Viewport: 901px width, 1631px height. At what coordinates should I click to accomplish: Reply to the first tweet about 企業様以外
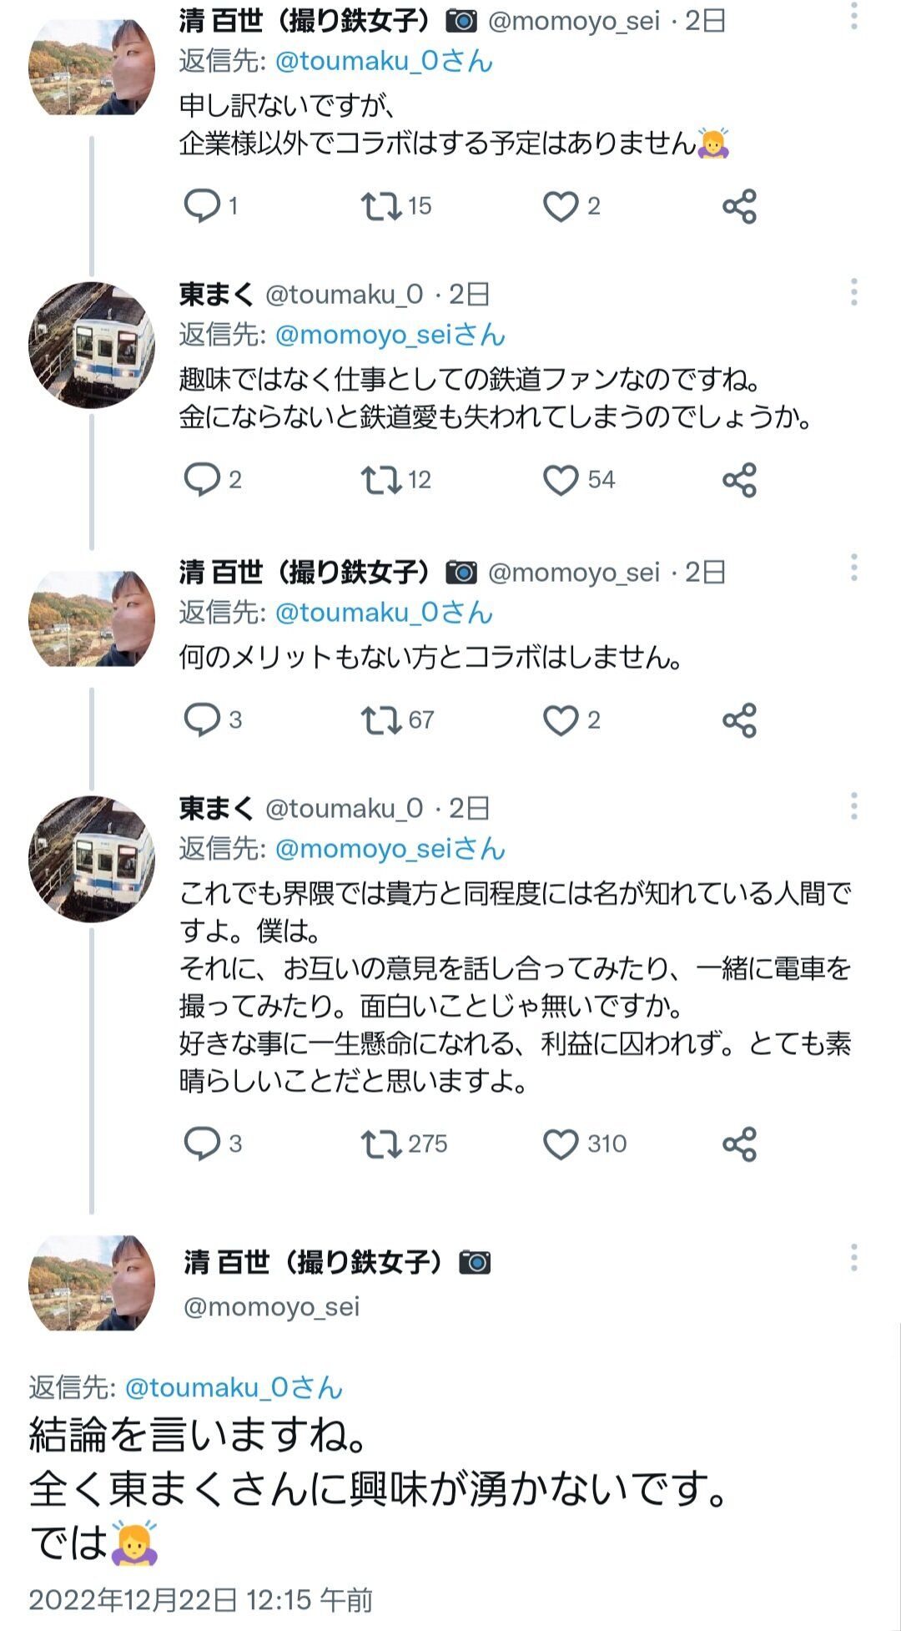tap(202, 206)
